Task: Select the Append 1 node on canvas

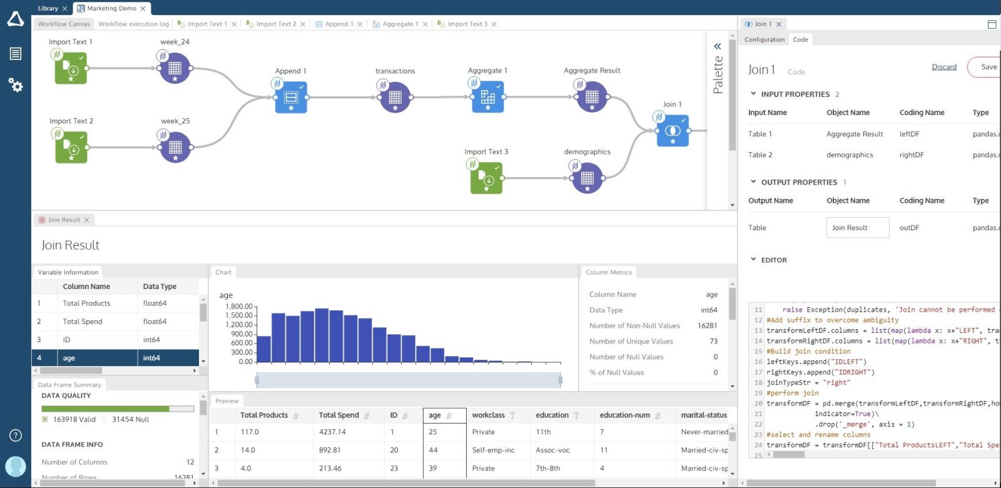Action: (290, 98)
